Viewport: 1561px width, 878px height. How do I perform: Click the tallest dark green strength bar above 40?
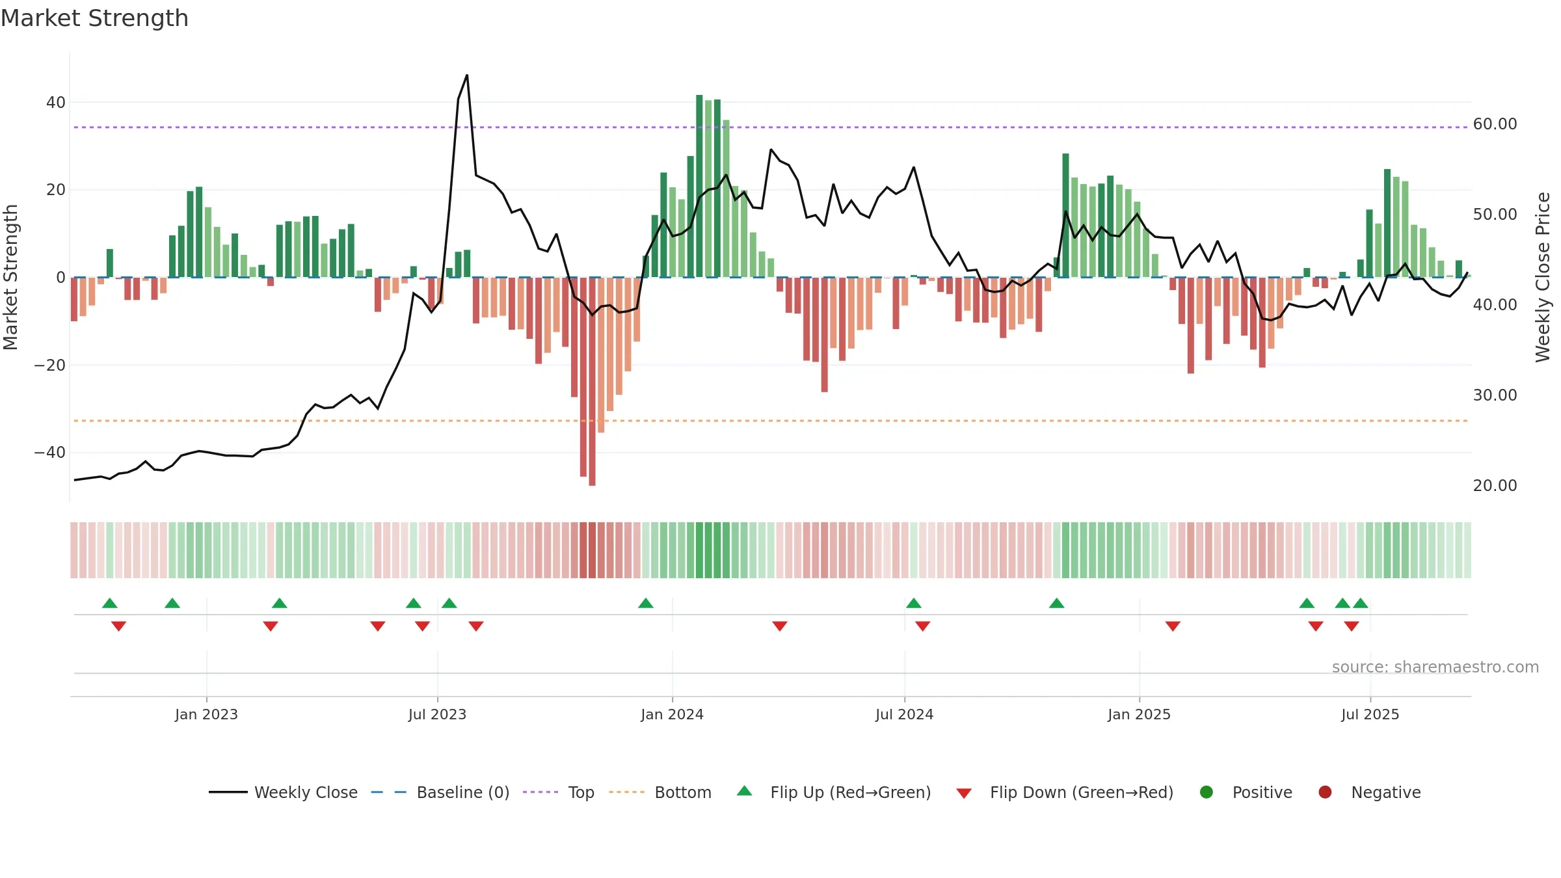pyautogui.click(x=699, y=186)
